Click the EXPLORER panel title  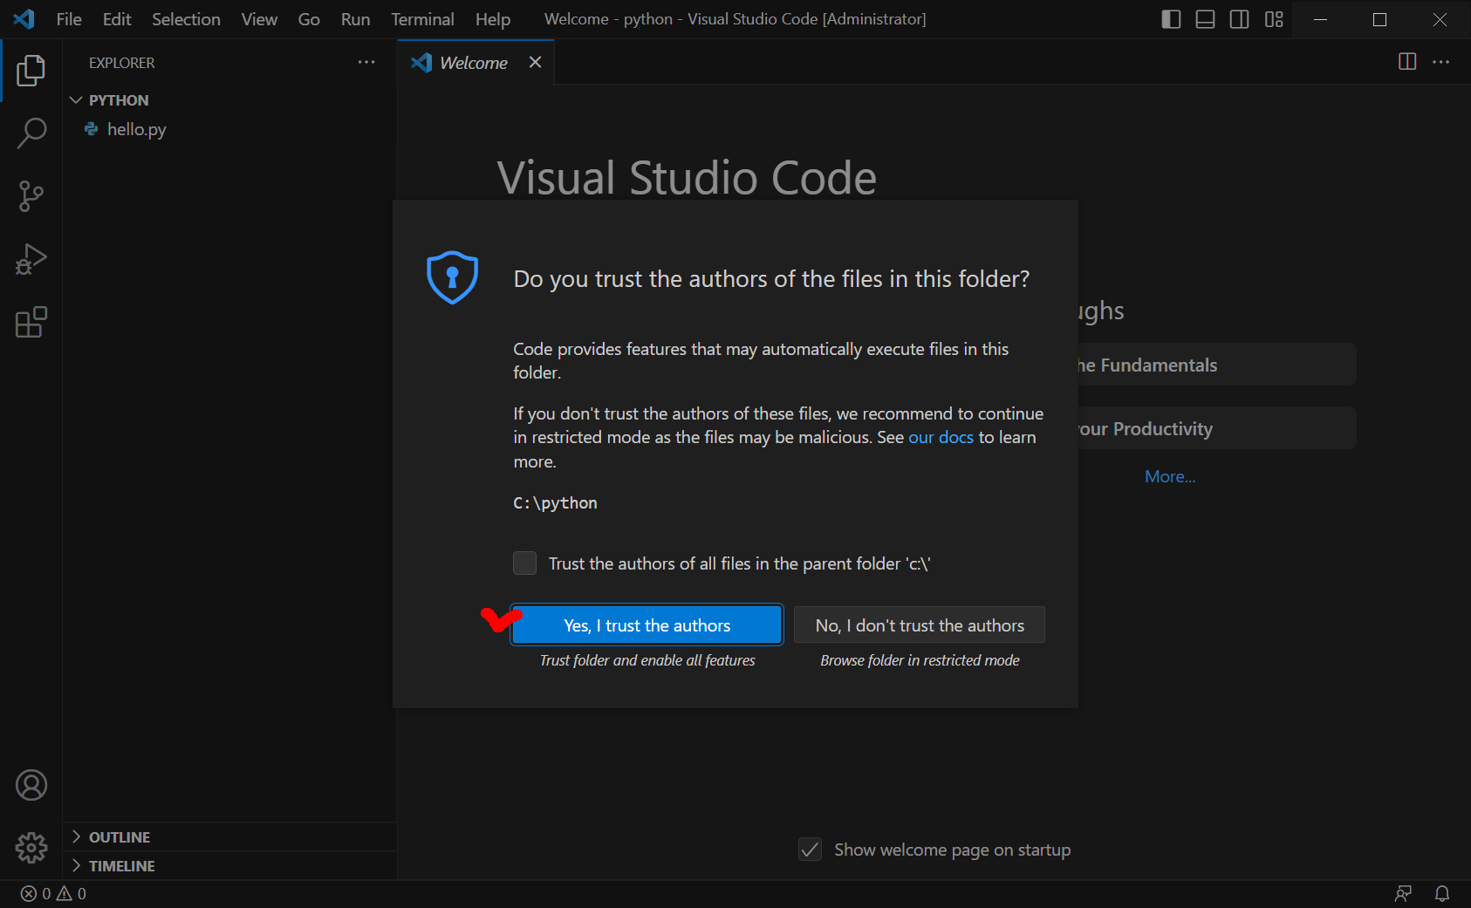(x=121, y=63)
